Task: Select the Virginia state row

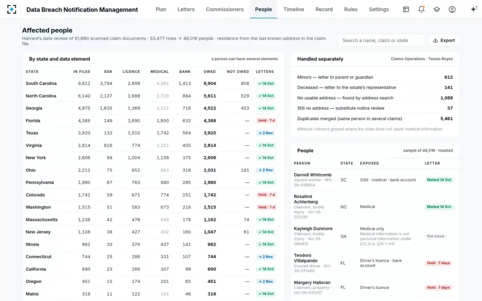Action: point(153,145)
